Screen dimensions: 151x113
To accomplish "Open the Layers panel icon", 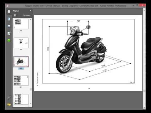I will (9, 26).
